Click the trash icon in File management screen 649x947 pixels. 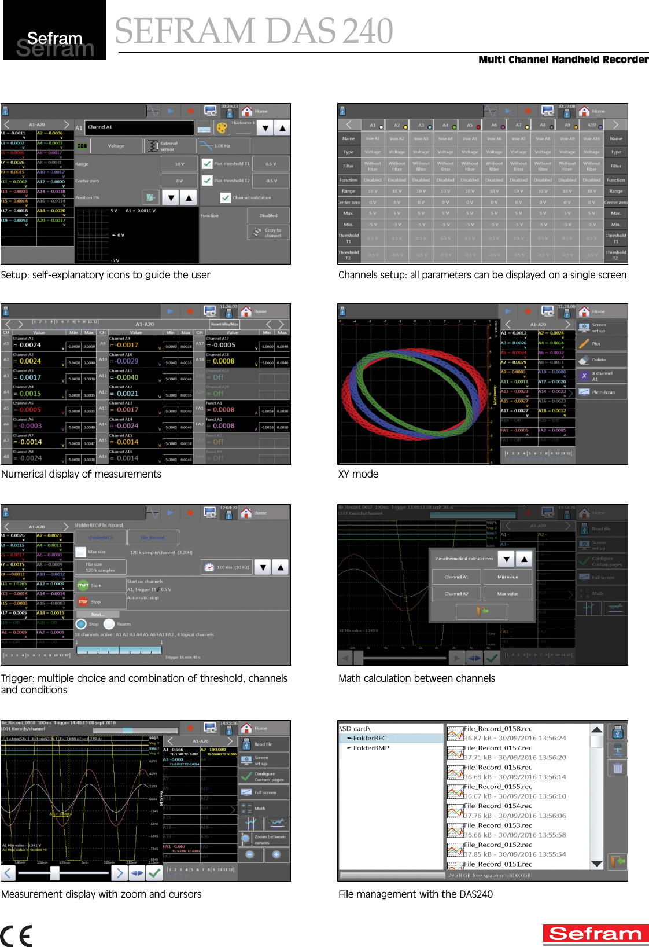tap(618, 768)
